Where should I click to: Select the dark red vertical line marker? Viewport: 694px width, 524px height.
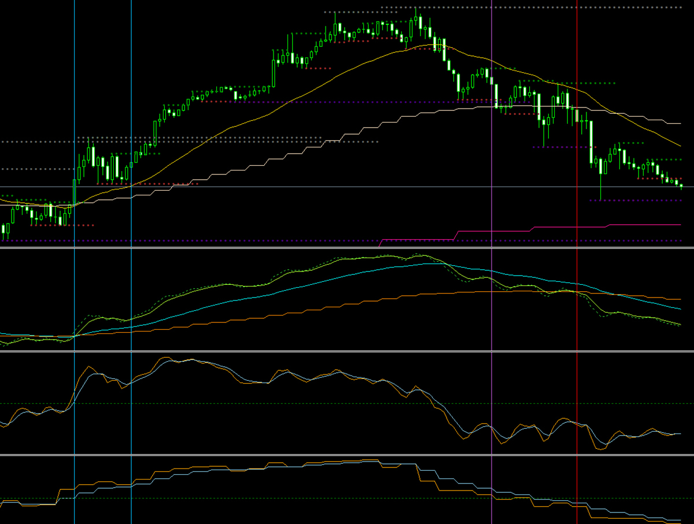pos(577,262)
